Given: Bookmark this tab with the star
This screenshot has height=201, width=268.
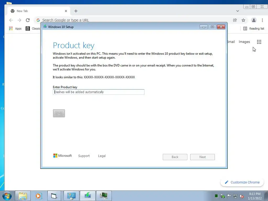Looking at the screenshot, I should point(243,20).
